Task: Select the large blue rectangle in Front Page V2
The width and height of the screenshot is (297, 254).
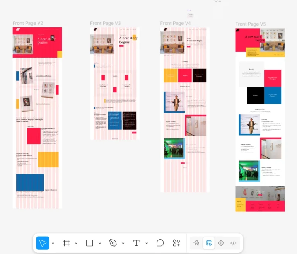Action: tap(30, 182)
